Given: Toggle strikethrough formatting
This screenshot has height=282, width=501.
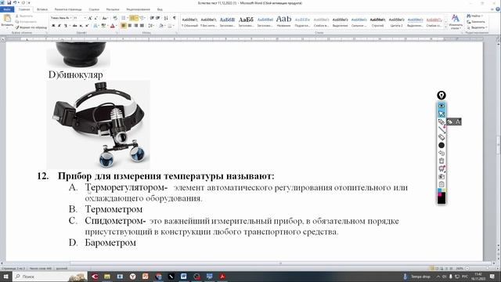Looking at the screenshot, I should (75, 26).
